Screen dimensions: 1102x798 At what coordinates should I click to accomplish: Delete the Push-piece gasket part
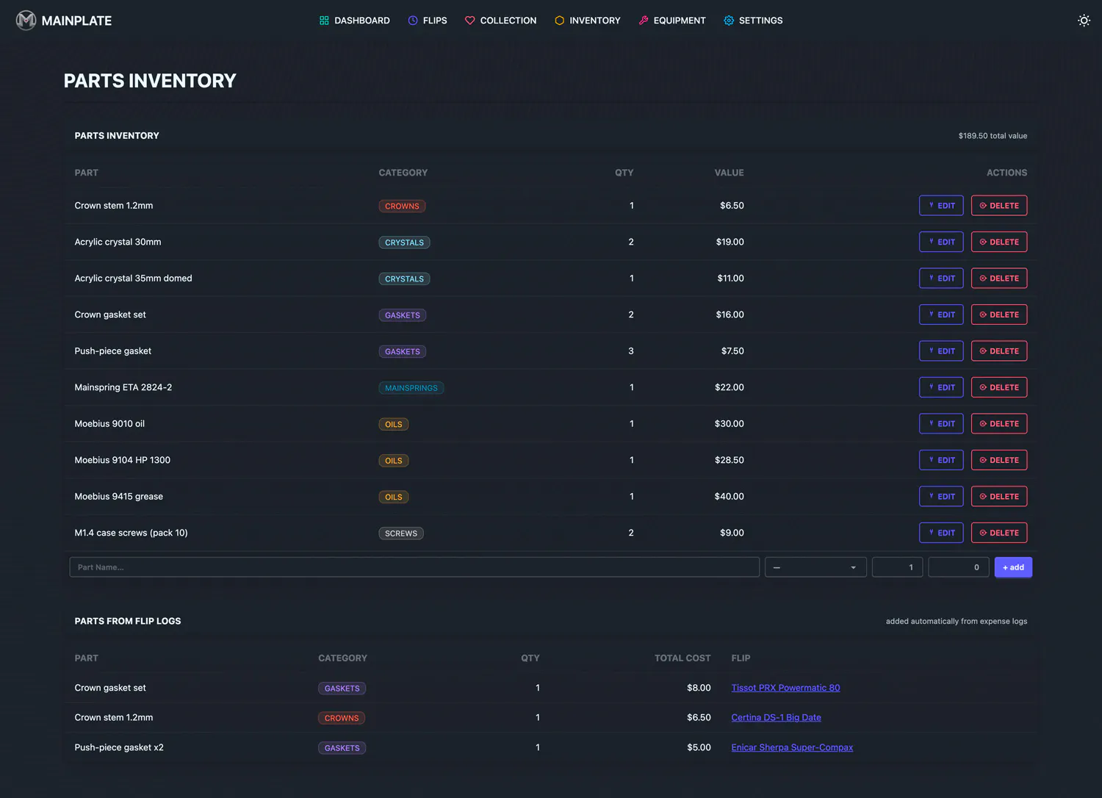click(x=999, y=351)
